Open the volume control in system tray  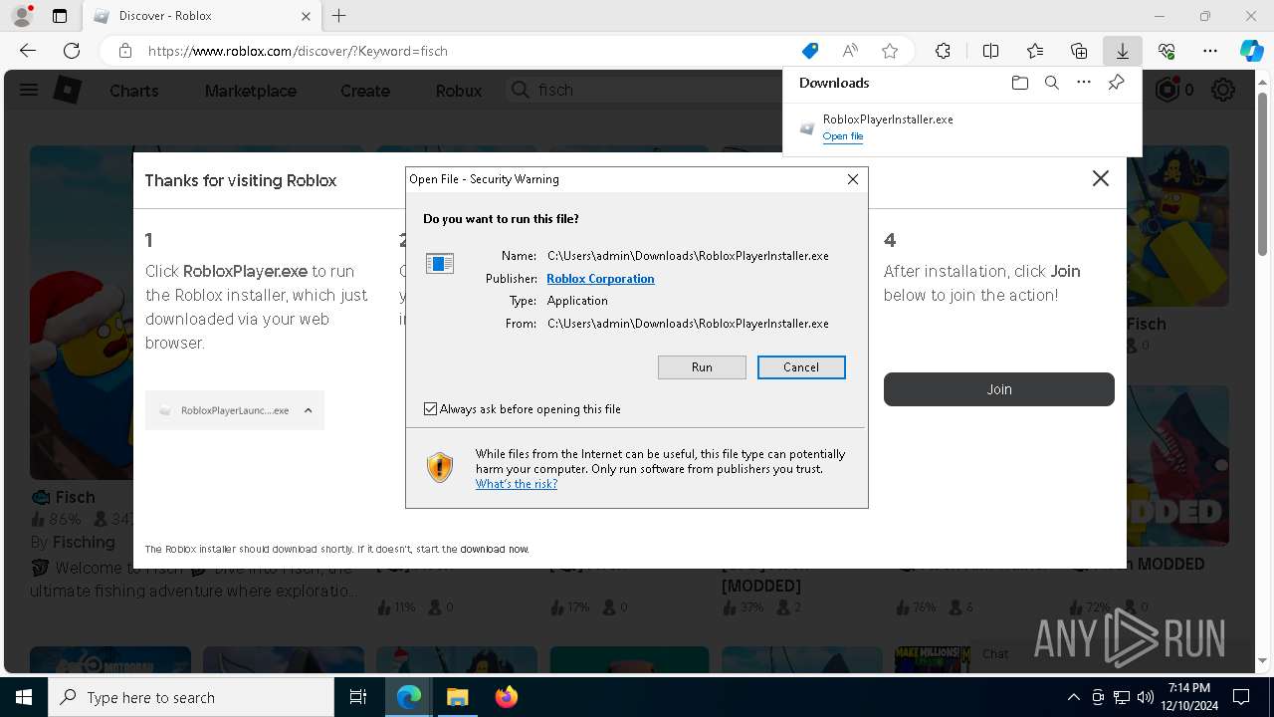tap(1145, 697)
